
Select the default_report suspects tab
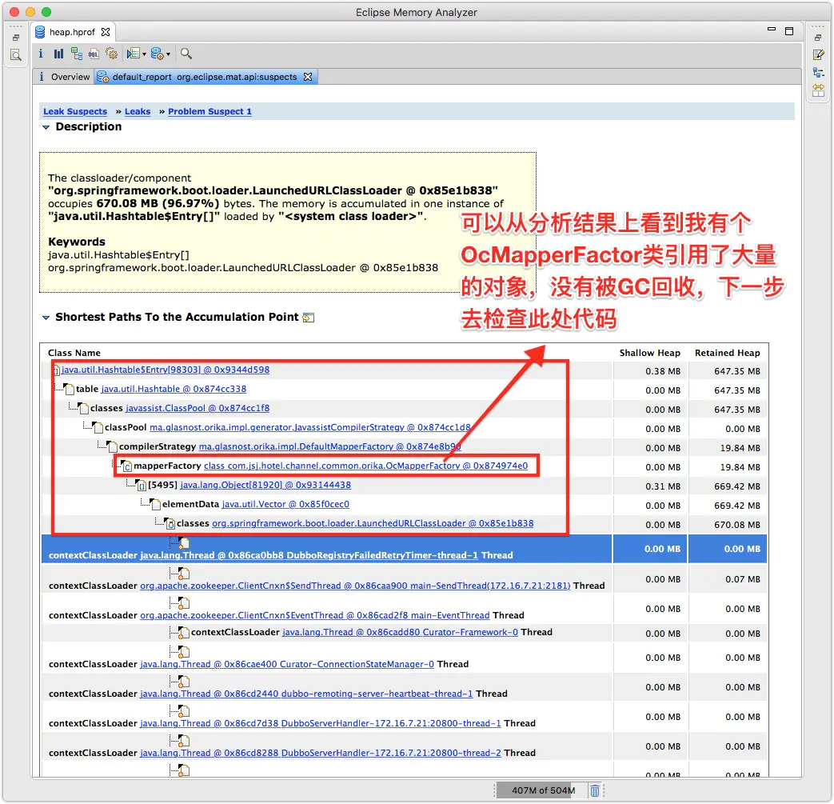(206, 77)
